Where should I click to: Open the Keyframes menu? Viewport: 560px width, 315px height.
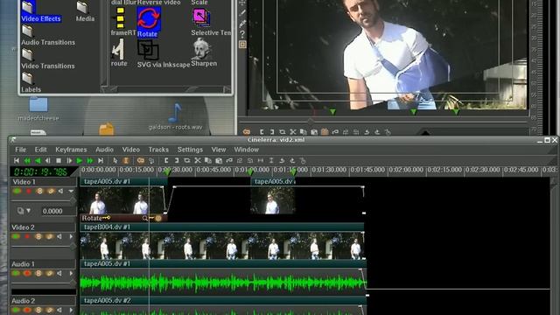click(x=71, y=150)
